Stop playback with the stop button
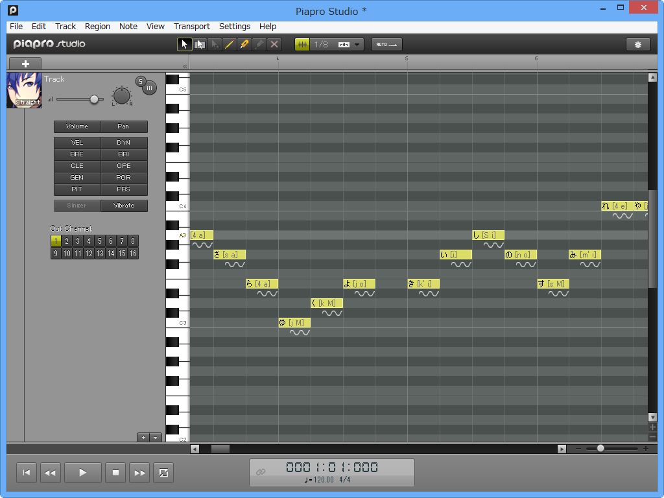Image resolution: width=664 pixels, height=498 pixels. [x=115, y=473]
